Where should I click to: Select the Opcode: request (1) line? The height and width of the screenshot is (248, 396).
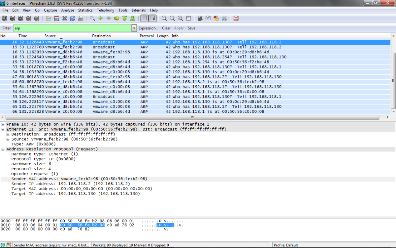coord(35,174)
